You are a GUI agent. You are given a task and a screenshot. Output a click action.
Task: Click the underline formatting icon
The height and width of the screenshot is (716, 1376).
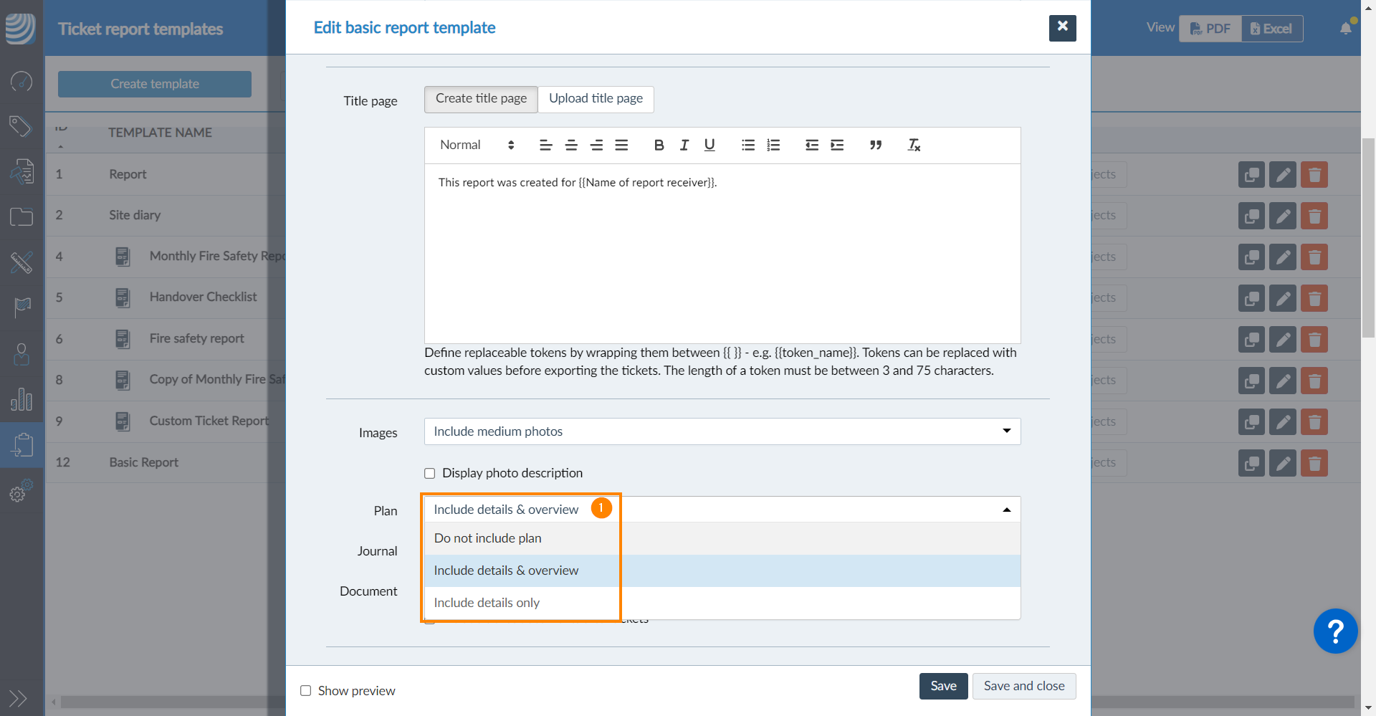[x=709, y=145]
